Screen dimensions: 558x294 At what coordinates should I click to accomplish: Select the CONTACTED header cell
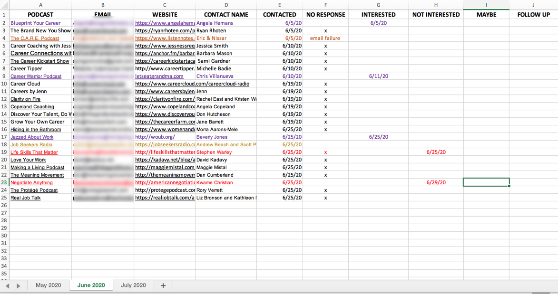pos(280,15)
